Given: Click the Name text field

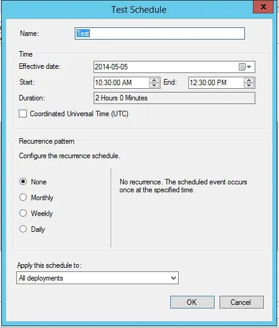Looking at the screenshot, I should point(160,33).
